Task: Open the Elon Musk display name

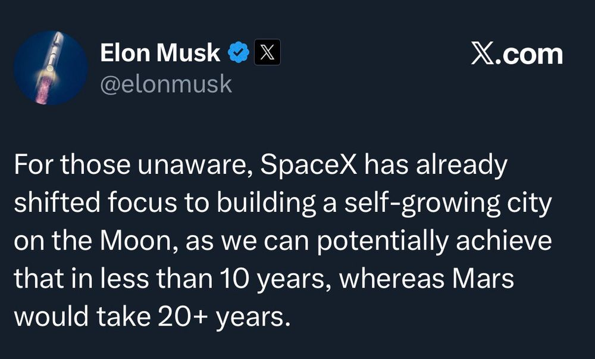Action: click(x=160, y=54)
